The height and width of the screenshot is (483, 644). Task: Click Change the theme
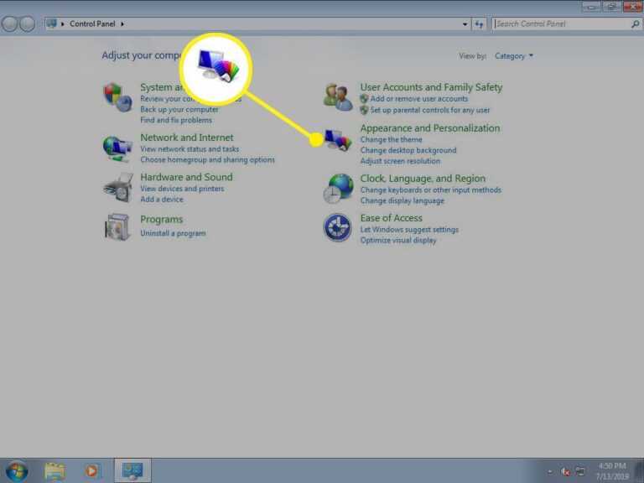[391, 140]
